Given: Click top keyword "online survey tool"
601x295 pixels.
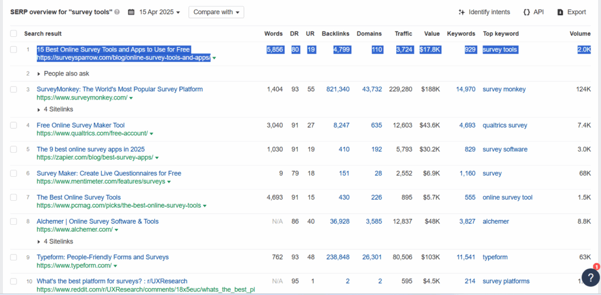Looking at the screenshot, I should point(508,197).
